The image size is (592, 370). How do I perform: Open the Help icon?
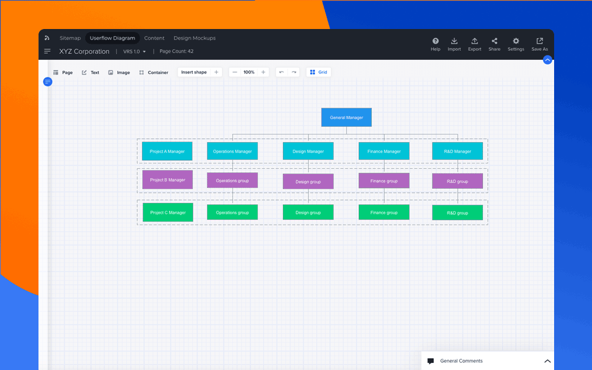(x=435, y=41)
